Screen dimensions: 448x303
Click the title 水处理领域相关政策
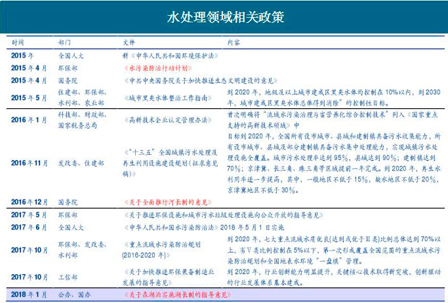[226, 17]
